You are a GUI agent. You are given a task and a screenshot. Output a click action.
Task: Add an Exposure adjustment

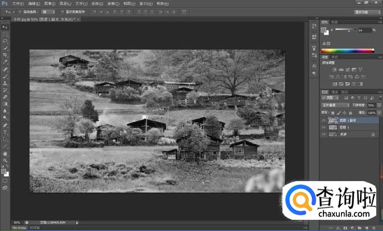coord(354,70)
